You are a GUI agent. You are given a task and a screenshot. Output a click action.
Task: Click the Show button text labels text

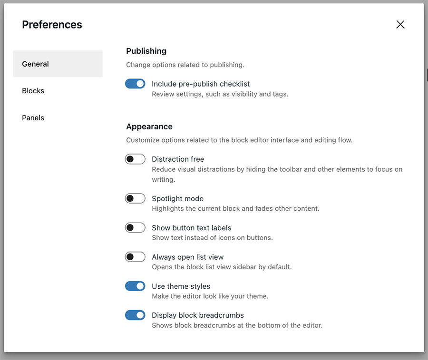point(191,227)
